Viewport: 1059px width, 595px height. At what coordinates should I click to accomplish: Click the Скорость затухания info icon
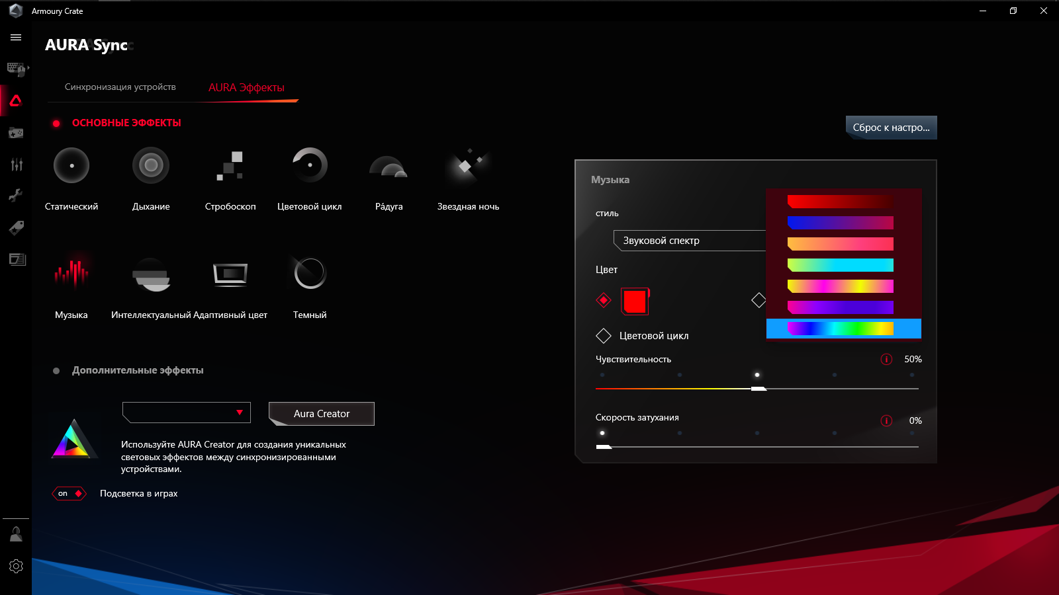886,420
